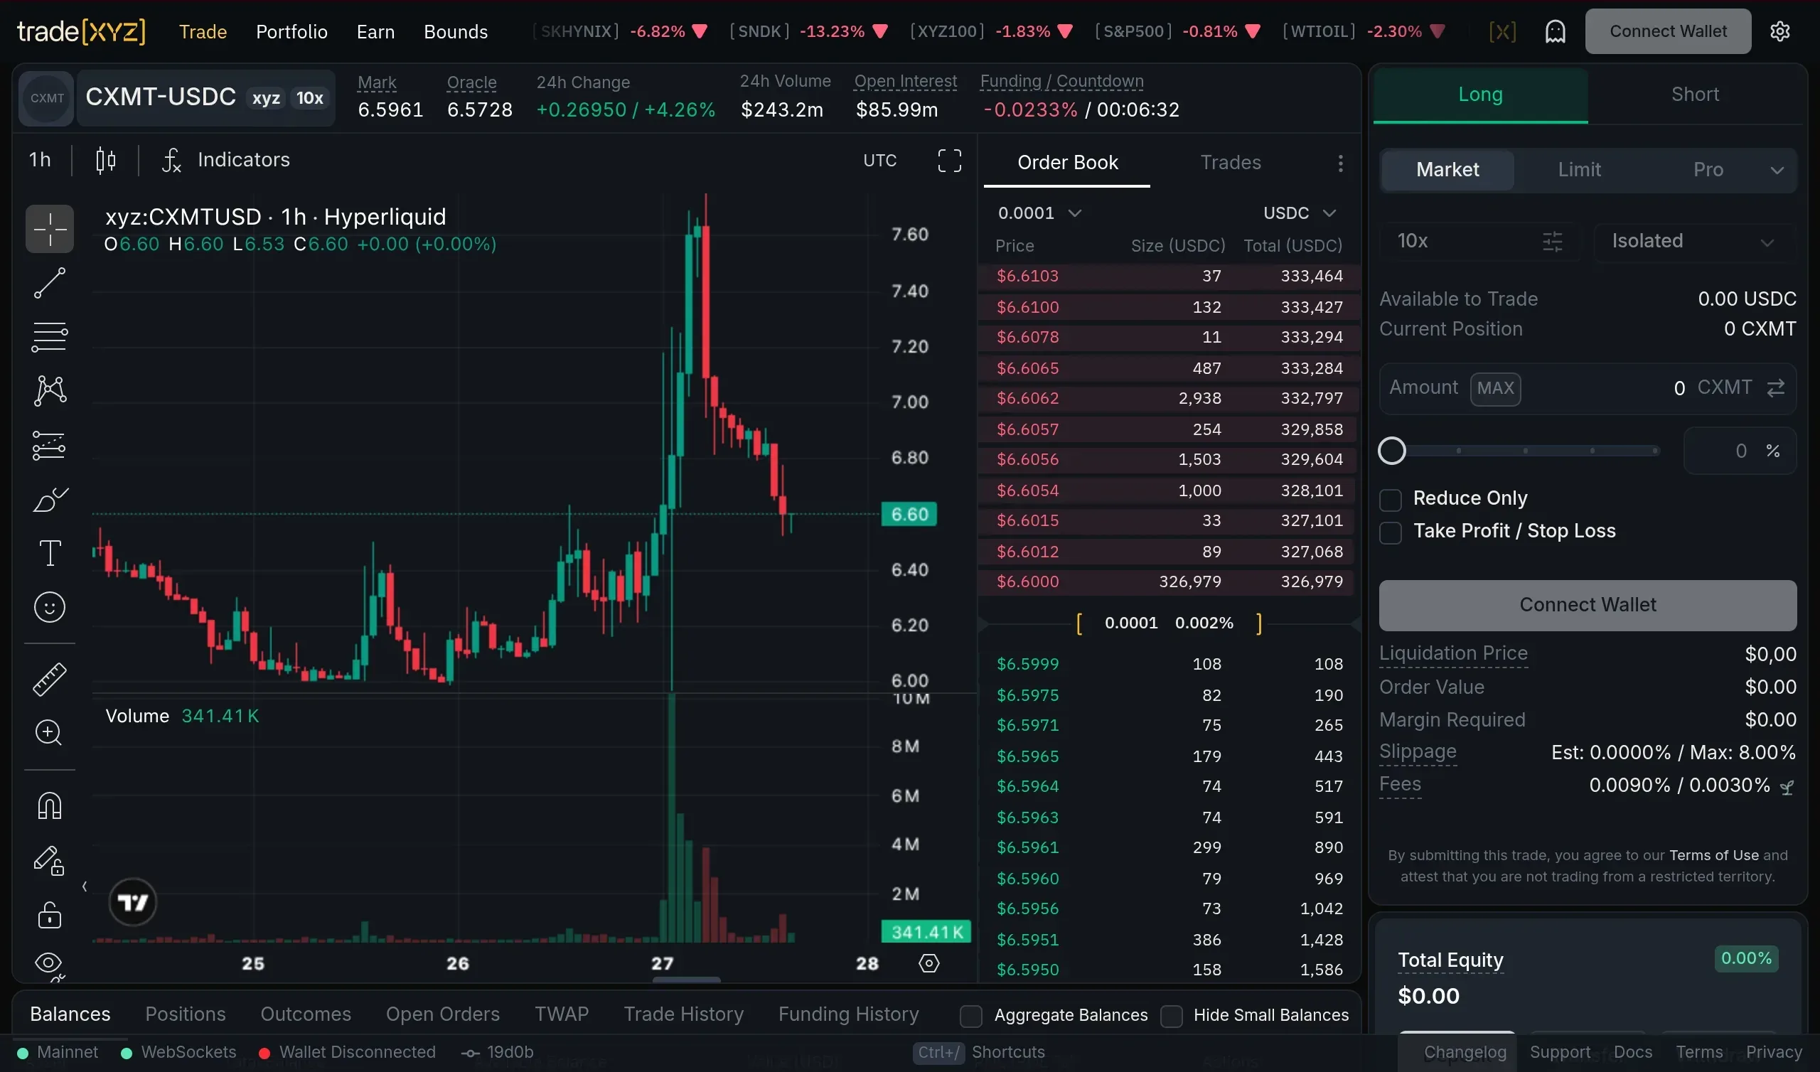The width and height of the screenshot is (1820, 1072).
Task: Click the Amount input field
Action: [1588, 389]
